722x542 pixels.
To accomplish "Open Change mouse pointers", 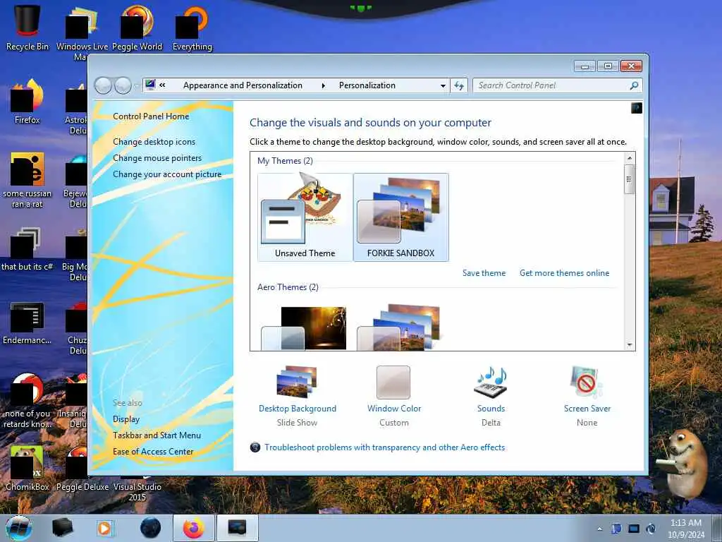I will [x=157, y=158].
